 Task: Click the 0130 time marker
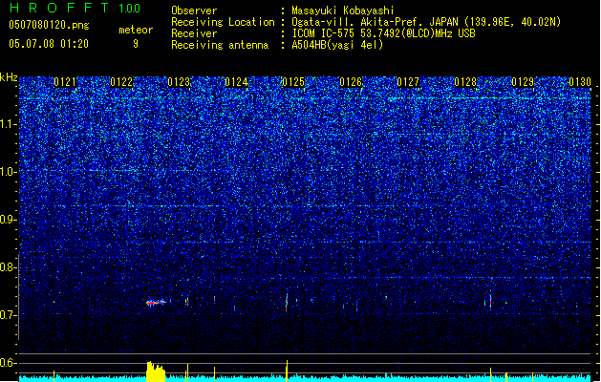(580, 82)
